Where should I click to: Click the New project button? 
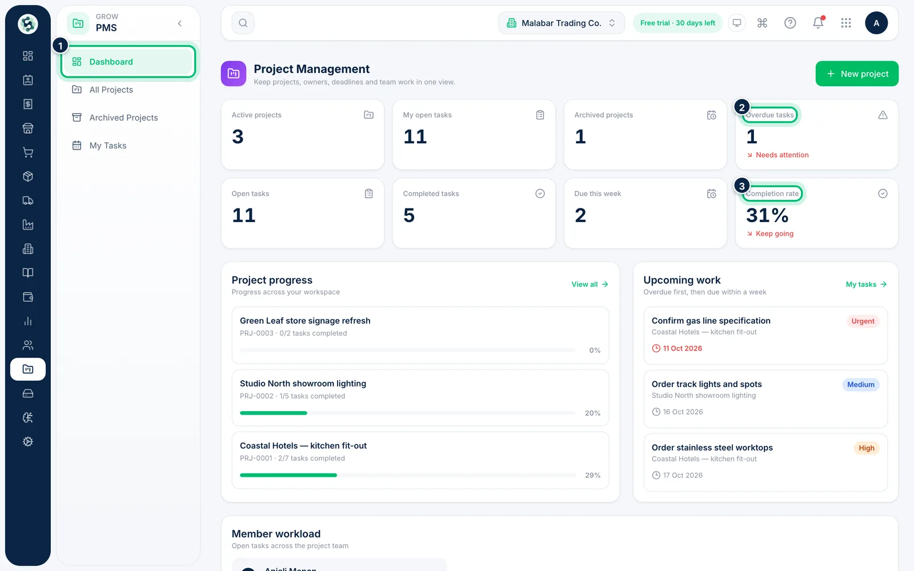[857, 74]
